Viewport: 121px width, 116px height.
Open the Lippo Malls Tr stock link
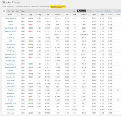point(11,97)
